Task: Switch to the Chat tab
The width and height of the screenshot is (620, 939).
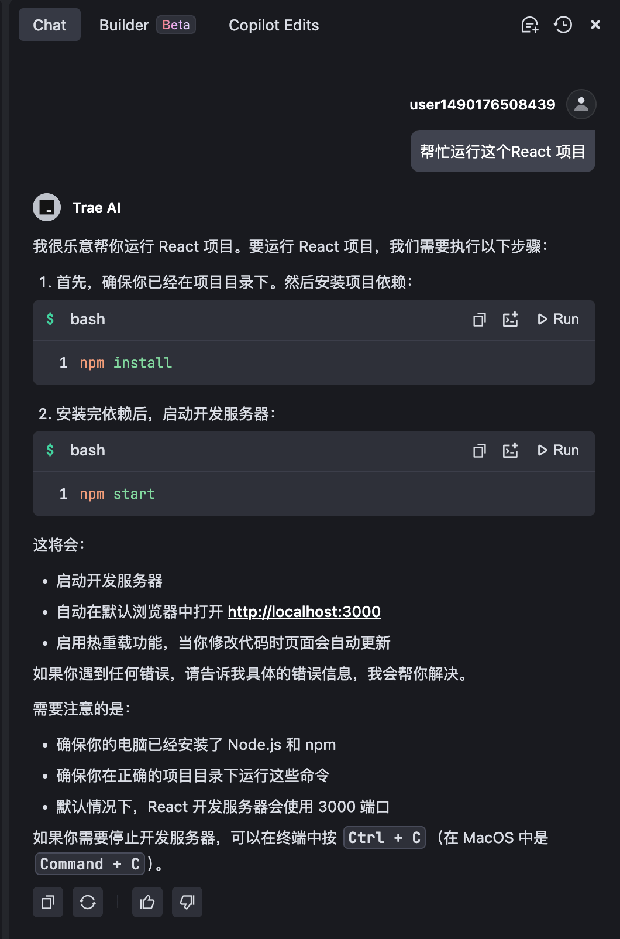Action: (x=50, y=25)
